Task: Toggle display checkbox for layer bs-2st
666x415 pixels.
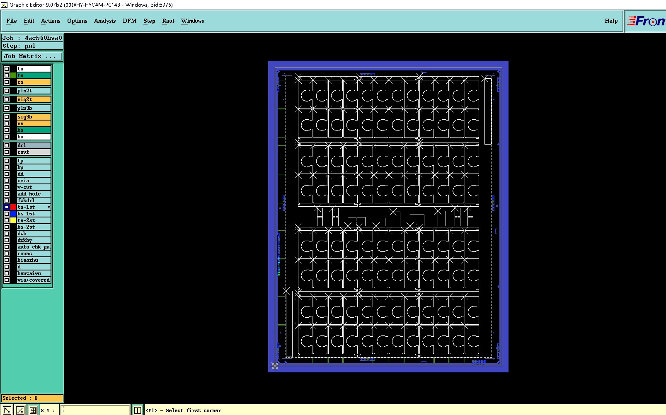Action: click(7, 227)
